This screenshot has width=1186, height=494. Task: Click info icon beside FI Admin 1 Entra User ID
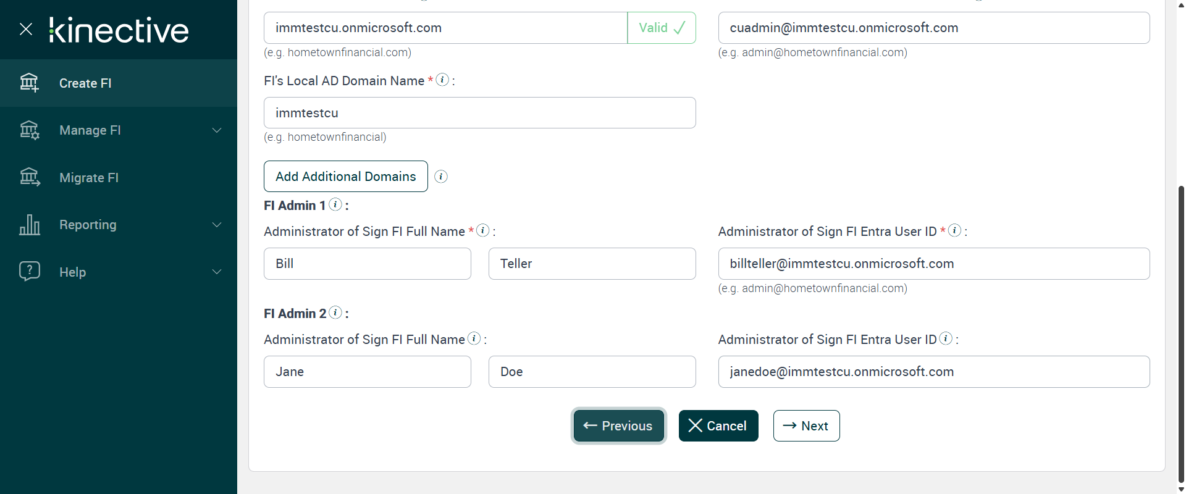click(x=954, y=230)
